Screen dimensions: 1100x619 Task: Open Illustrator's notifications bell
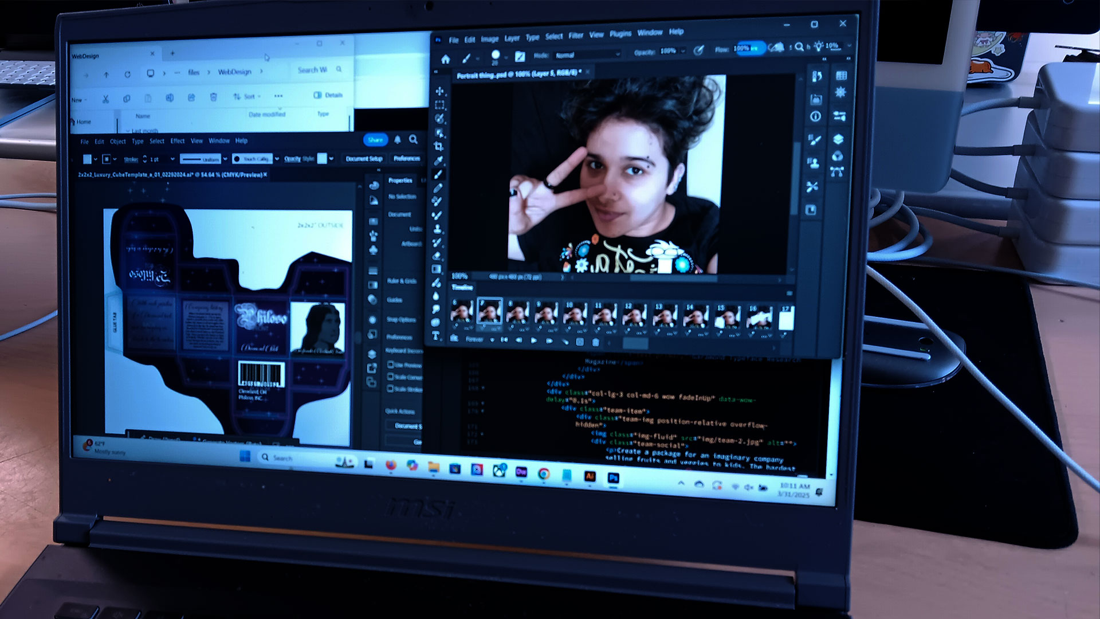(x=397, y=140)
